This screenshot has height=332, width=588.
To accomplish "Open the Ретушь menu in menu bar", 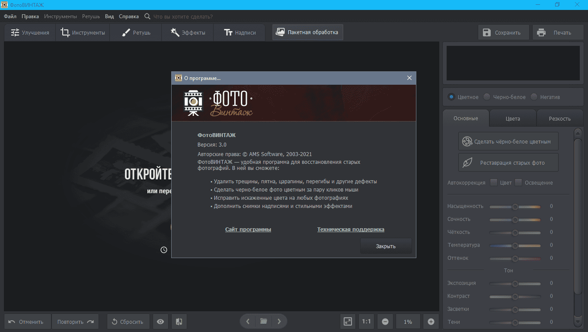I will [91, 16].
